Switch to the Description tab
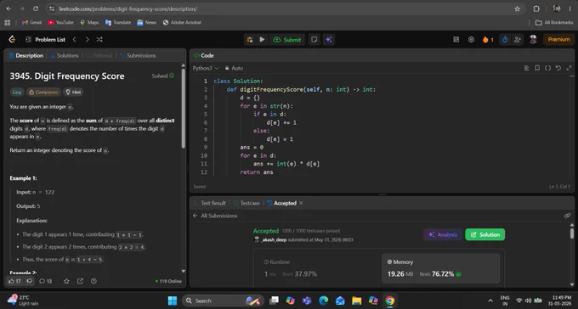578x309 pixels. 25,56
